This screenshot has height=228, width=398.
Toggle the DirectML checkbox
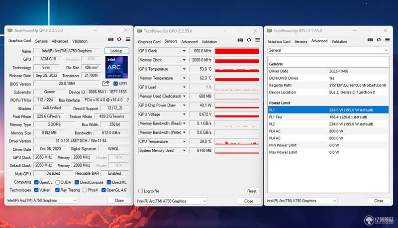pos(109,182)
